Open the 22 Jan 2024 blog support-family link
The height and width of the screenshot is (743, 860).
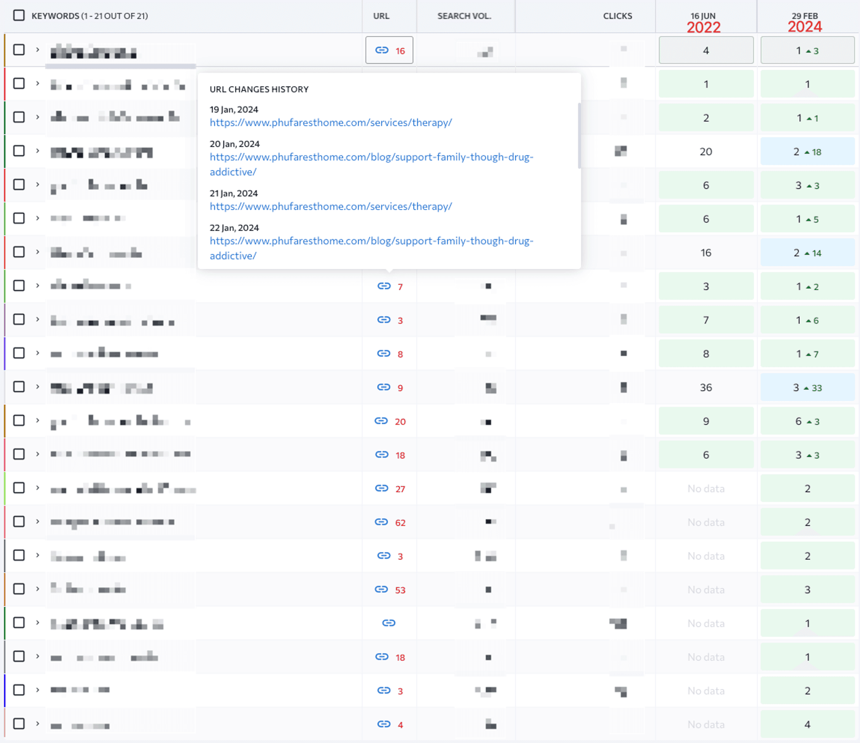point(371,241)
